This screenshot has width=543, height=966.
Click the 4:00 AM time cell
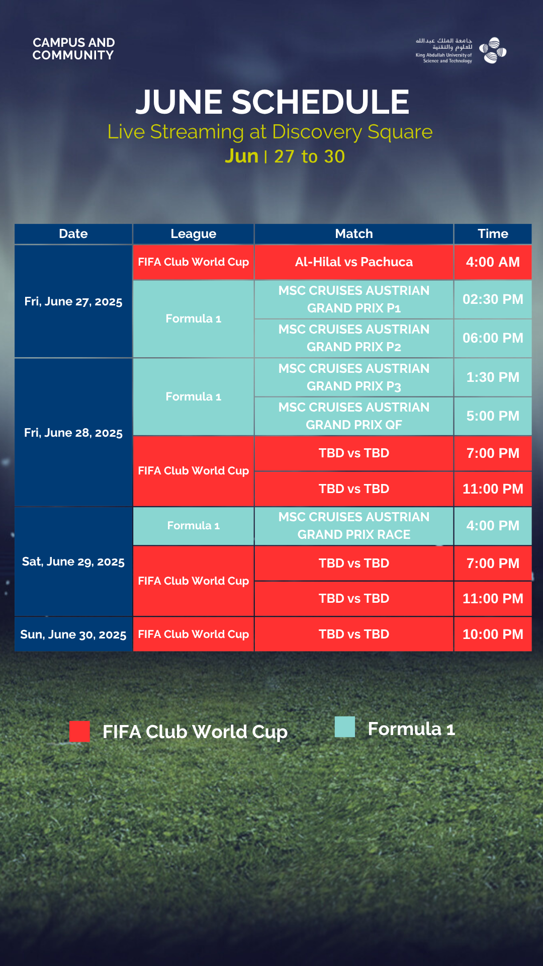pos(493,262)
